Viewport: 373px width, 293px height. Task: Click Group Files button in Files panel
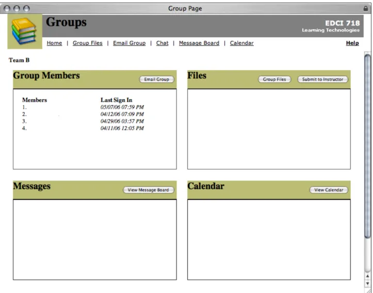point(274,79)
